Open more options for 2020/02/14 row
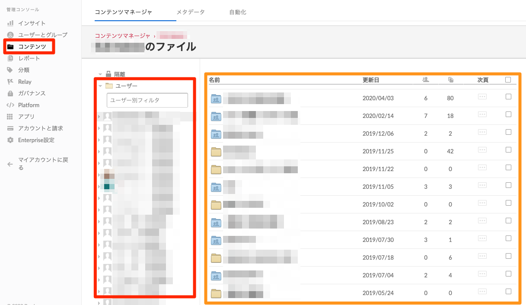526x305 pixels. click(x=482, y=114)
